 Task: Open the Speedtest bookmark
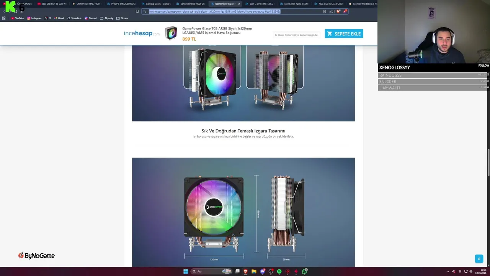tap(74, 18)
